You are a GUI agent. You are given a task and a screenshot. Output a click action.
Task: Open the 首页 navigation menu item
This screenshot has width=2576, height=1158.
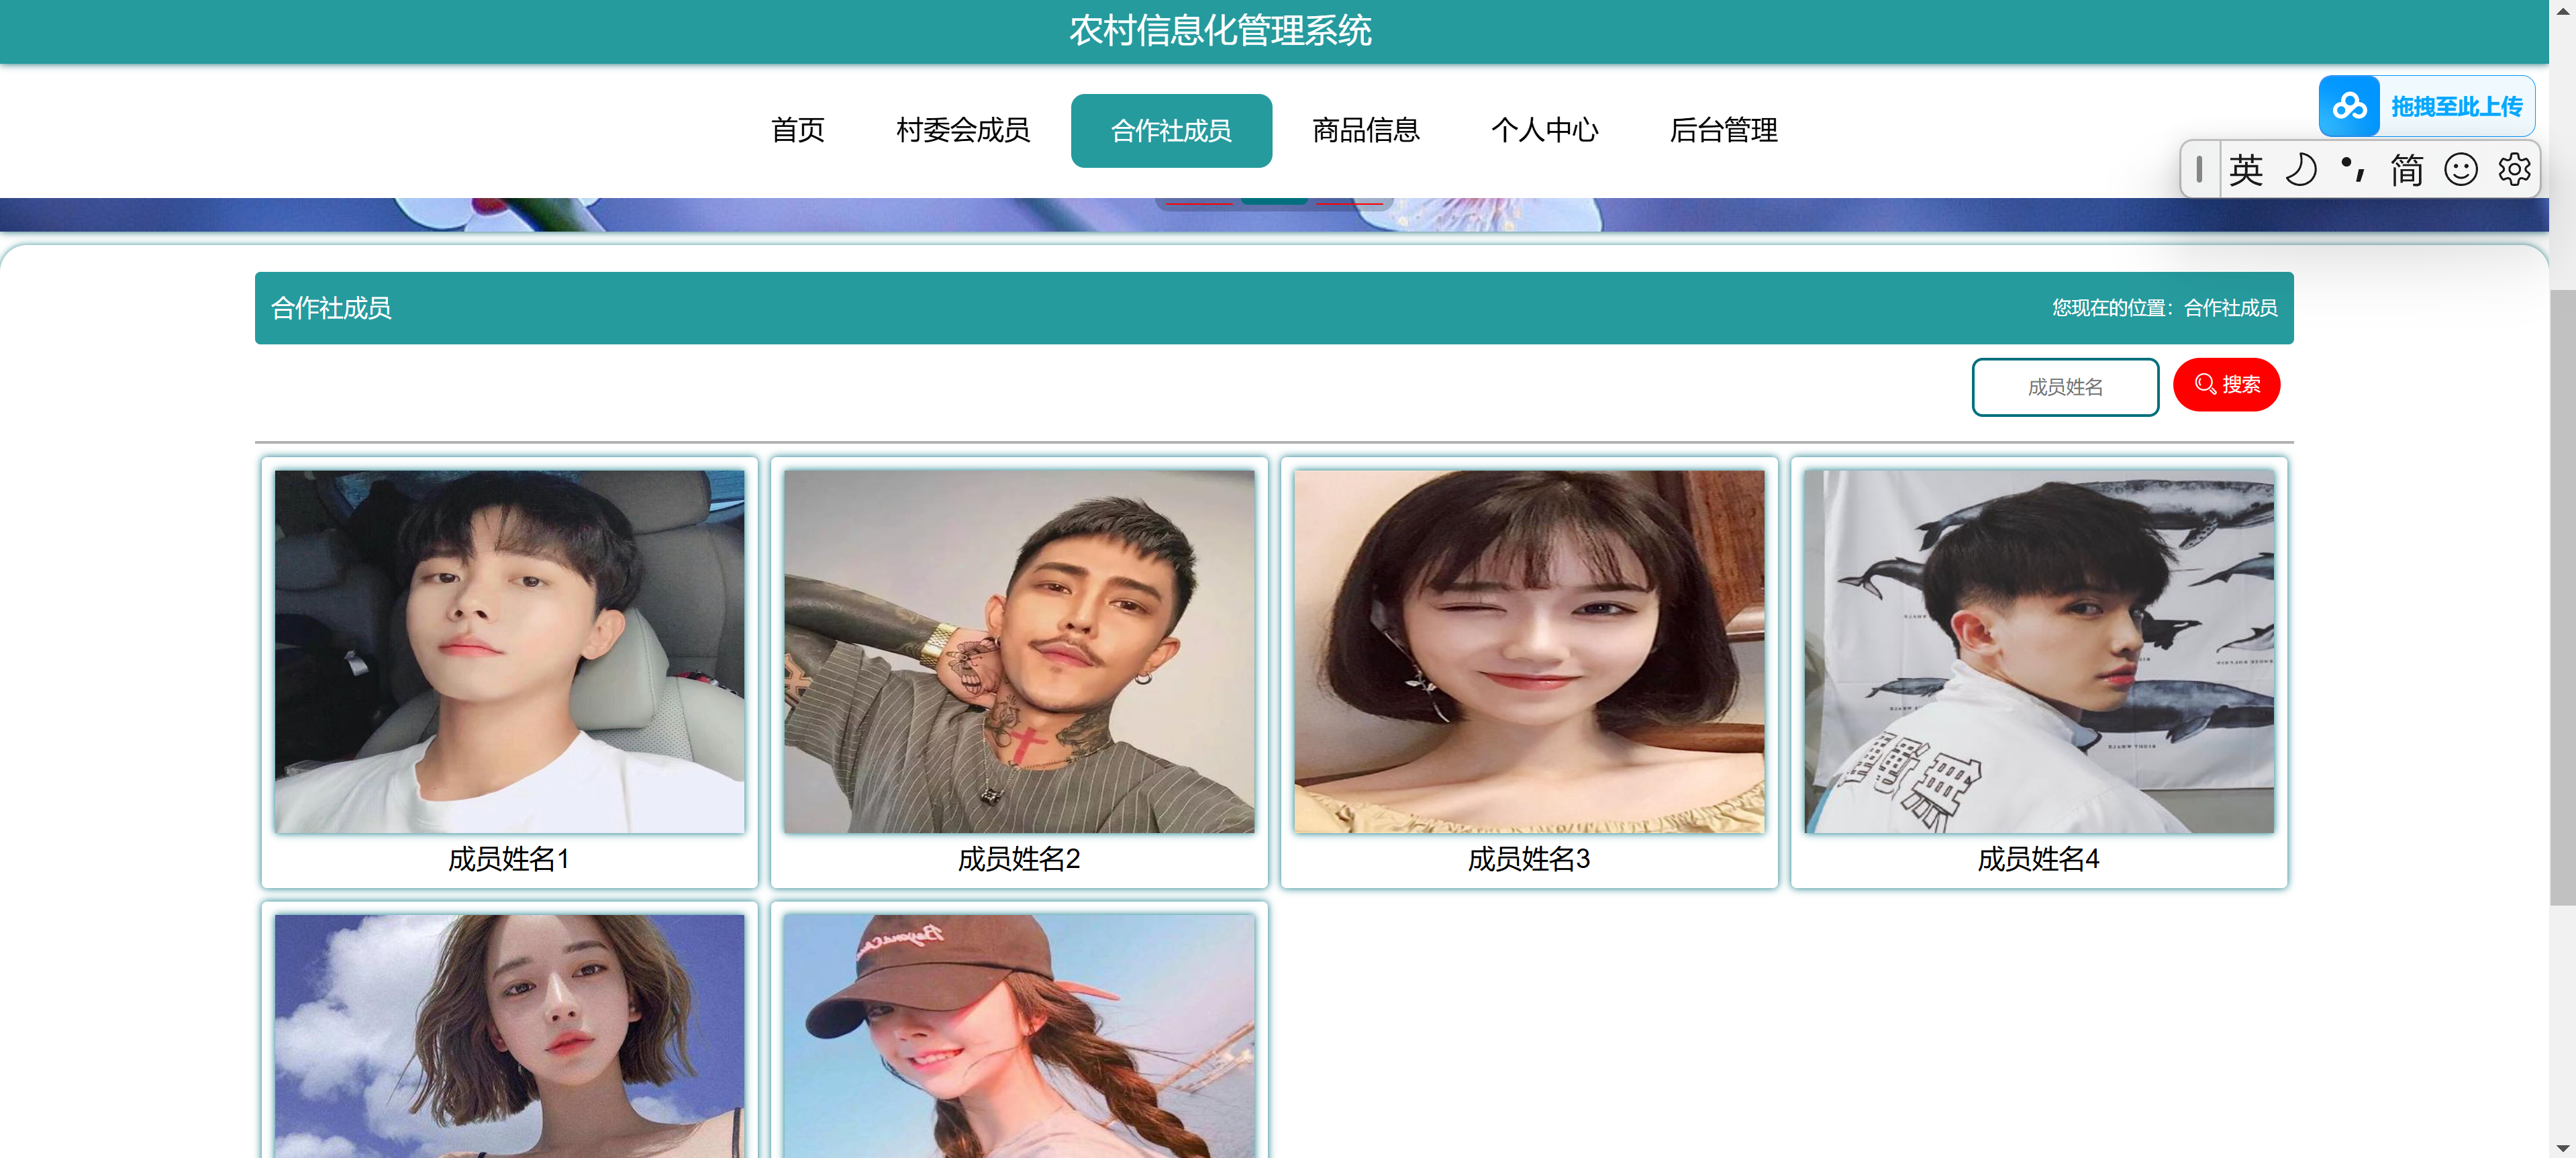[797, 130]
